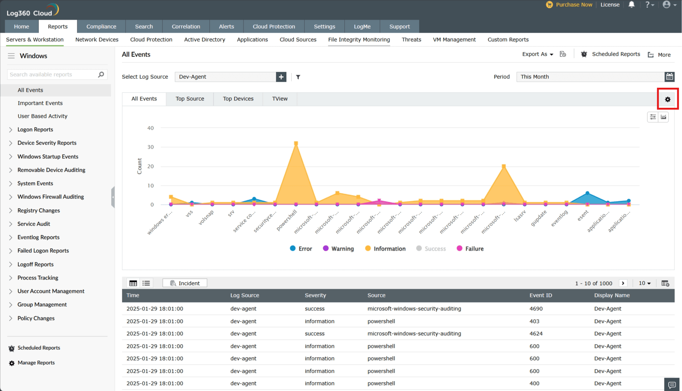Image resolution: width=682 pixels, height=391 pixels.
Task: Open the log source filter funnel icon
Action: point(298,77)
